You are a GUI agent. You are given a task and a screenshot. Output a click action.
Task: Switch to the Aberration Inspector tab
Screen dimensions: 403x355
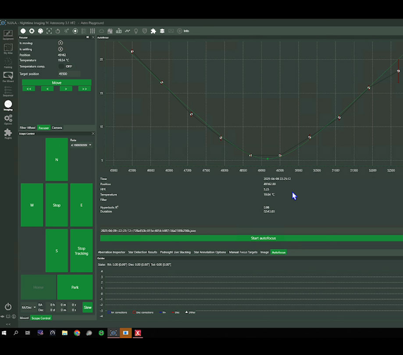click(111, 252)
